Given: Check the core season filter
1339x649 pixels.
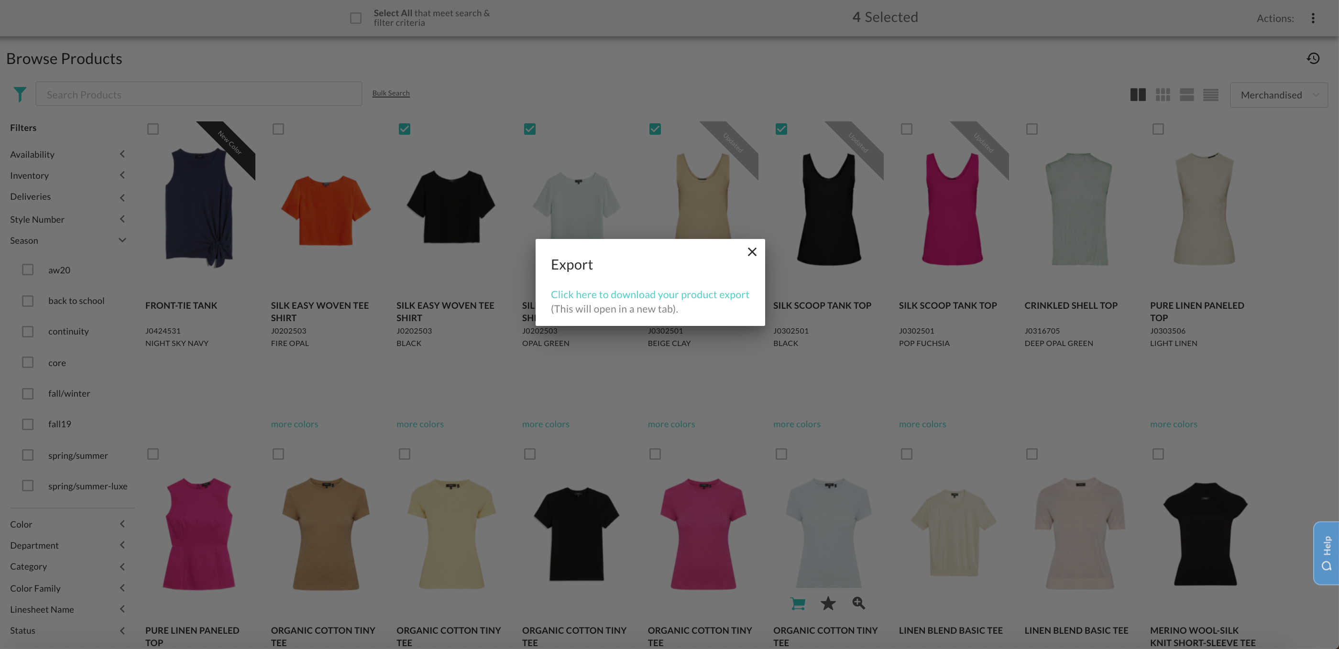Looking at the screenshot, I should pos(28,363).
